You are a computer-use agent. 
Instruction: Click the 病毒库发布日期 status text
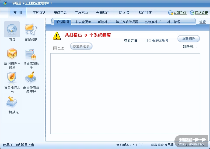coord(177,145)
